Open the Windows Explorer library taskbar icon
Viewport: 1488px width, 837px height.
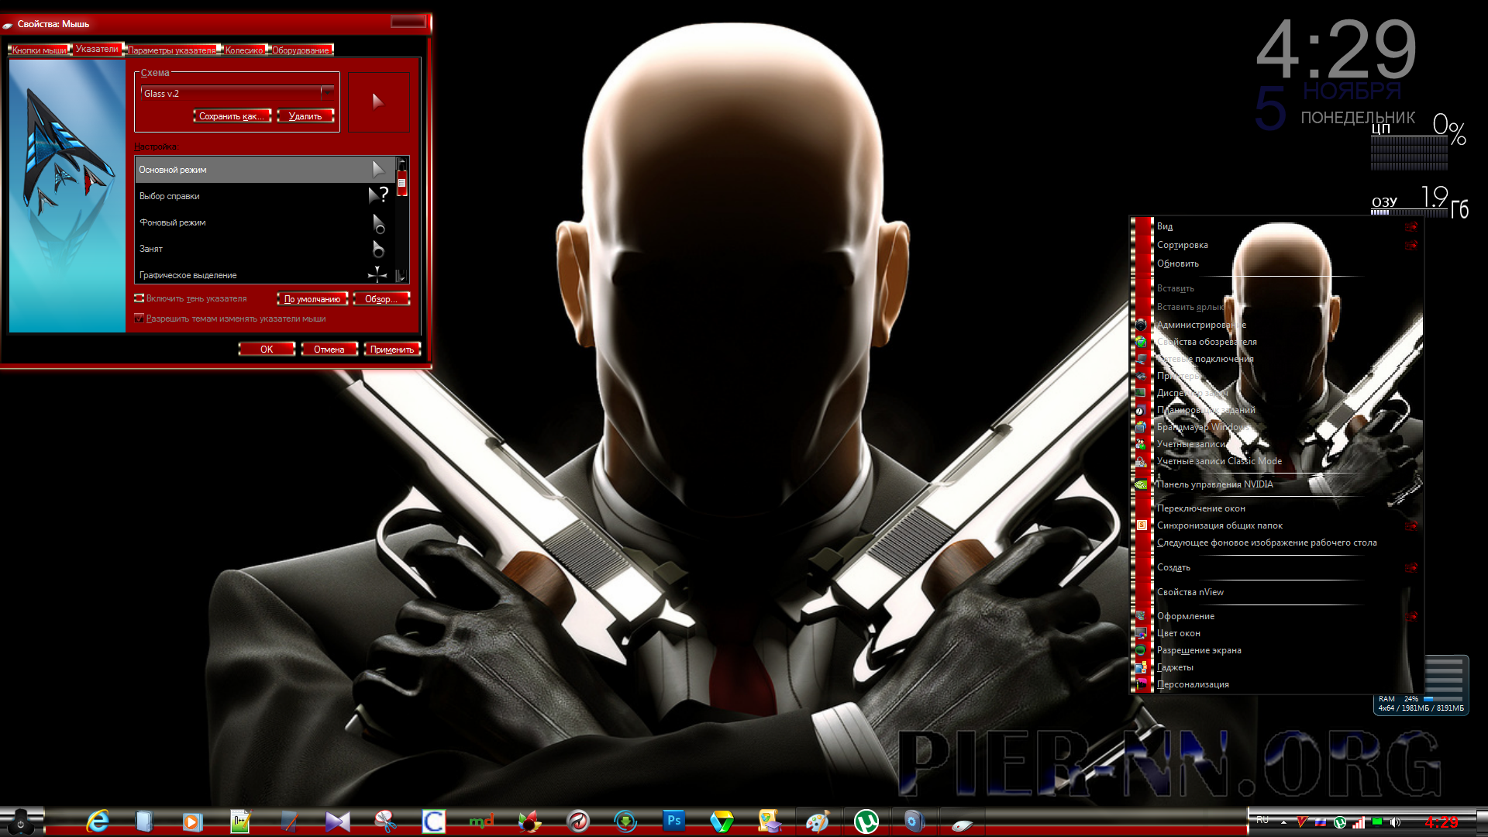click(144, 821)
